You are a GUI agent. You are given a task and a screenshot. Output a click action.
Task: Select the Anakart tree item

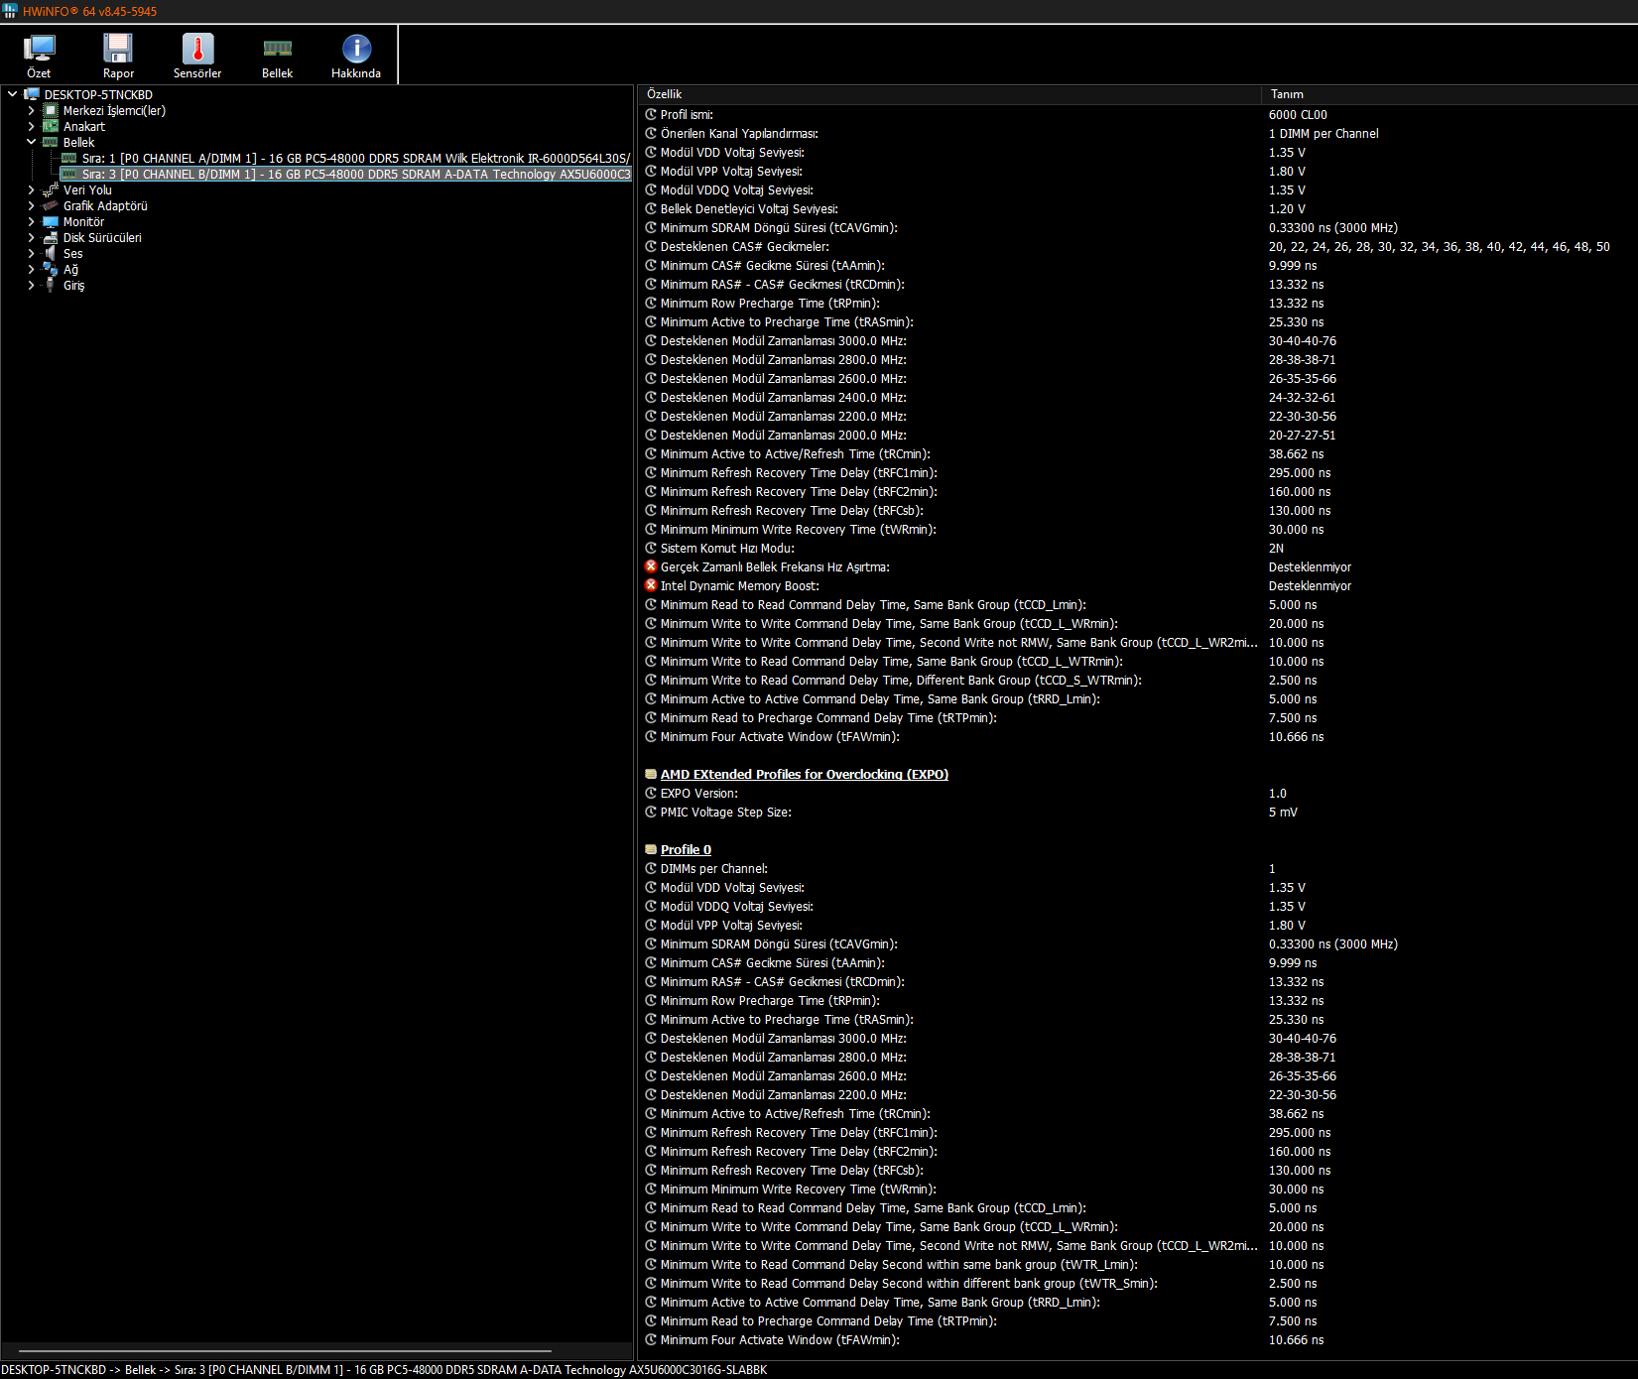click(x=84, y=126)
